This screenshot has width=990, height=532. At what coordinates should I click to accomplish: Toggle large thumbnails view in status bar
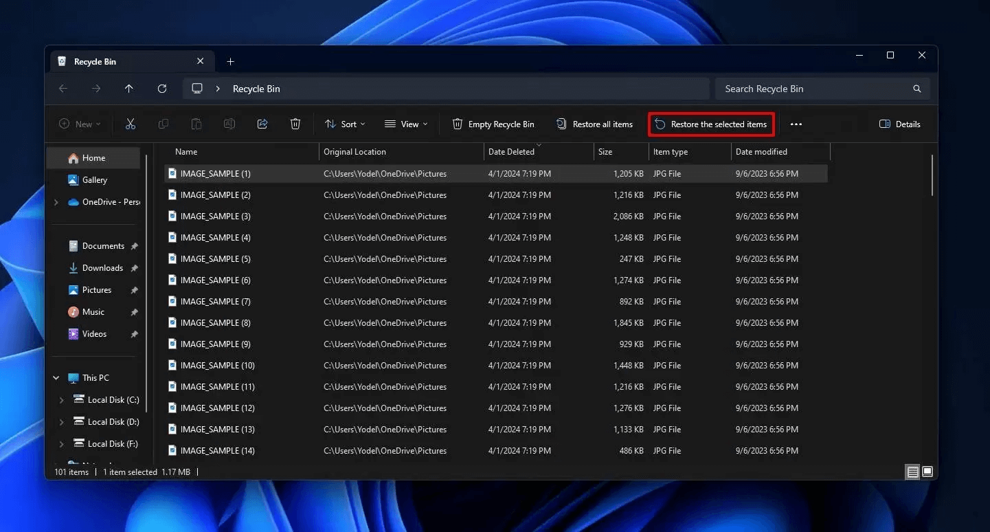point(927,472)
